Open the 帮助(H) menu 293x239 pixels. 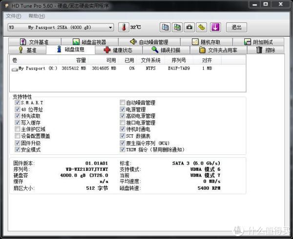click(37, 16)
